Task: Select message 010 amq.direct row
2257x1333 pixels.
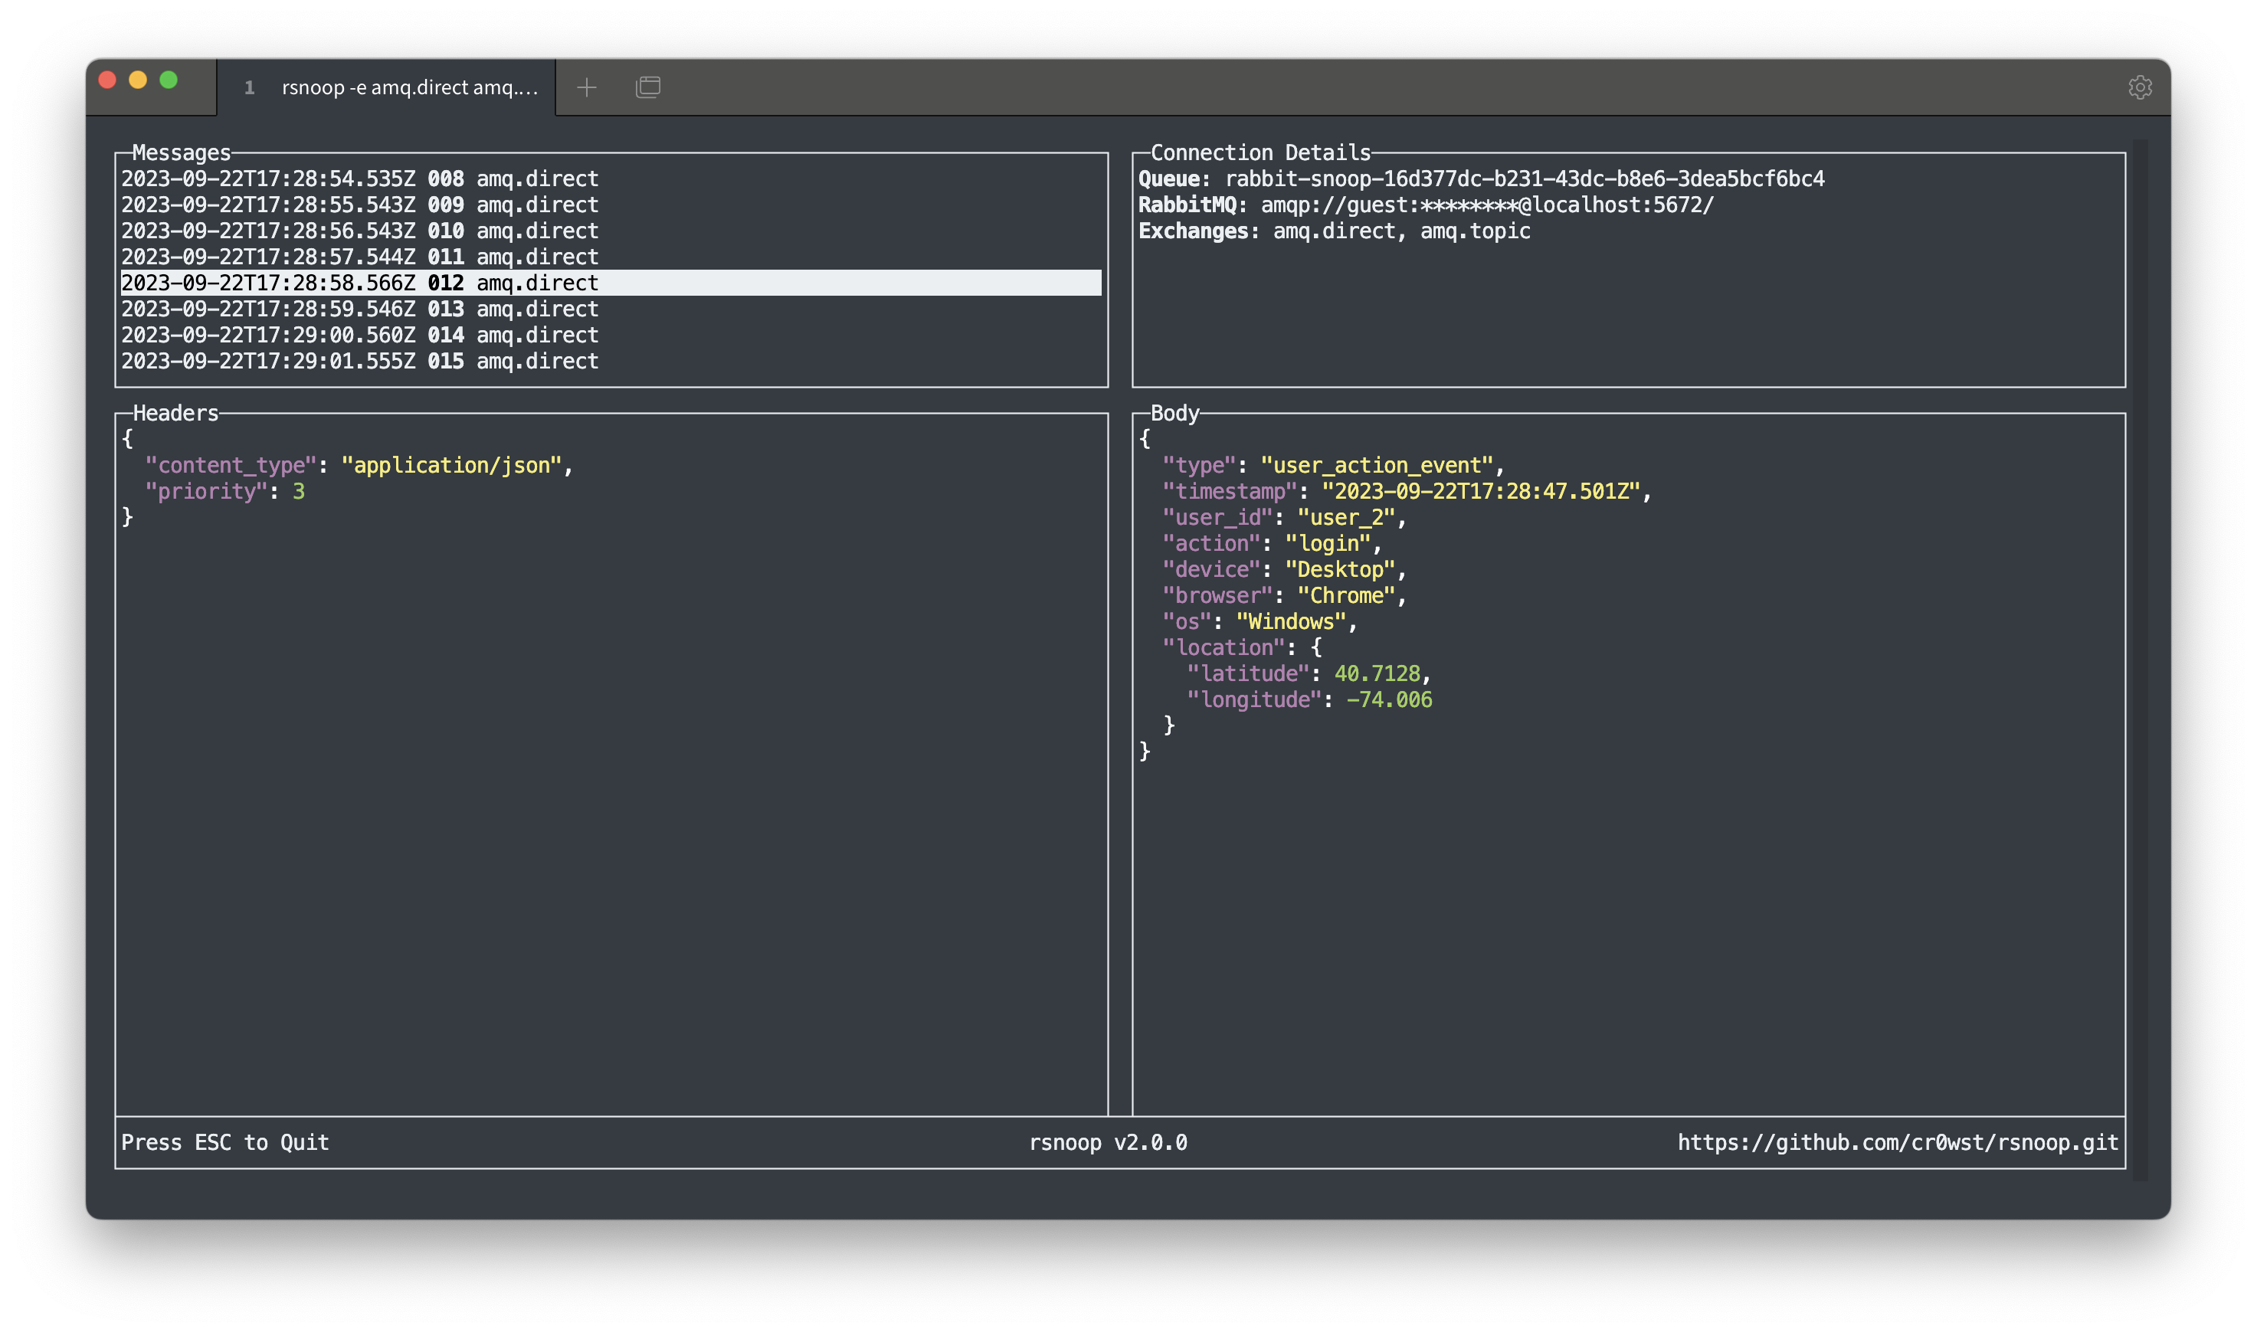Action: coord(359,231)
